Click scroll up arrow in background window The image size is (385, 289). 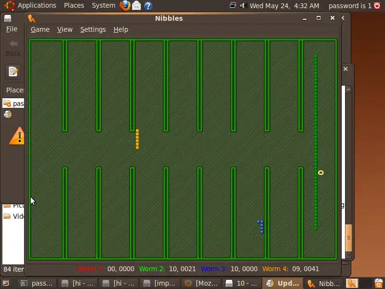pyautogui.click(x=348, y=90)
